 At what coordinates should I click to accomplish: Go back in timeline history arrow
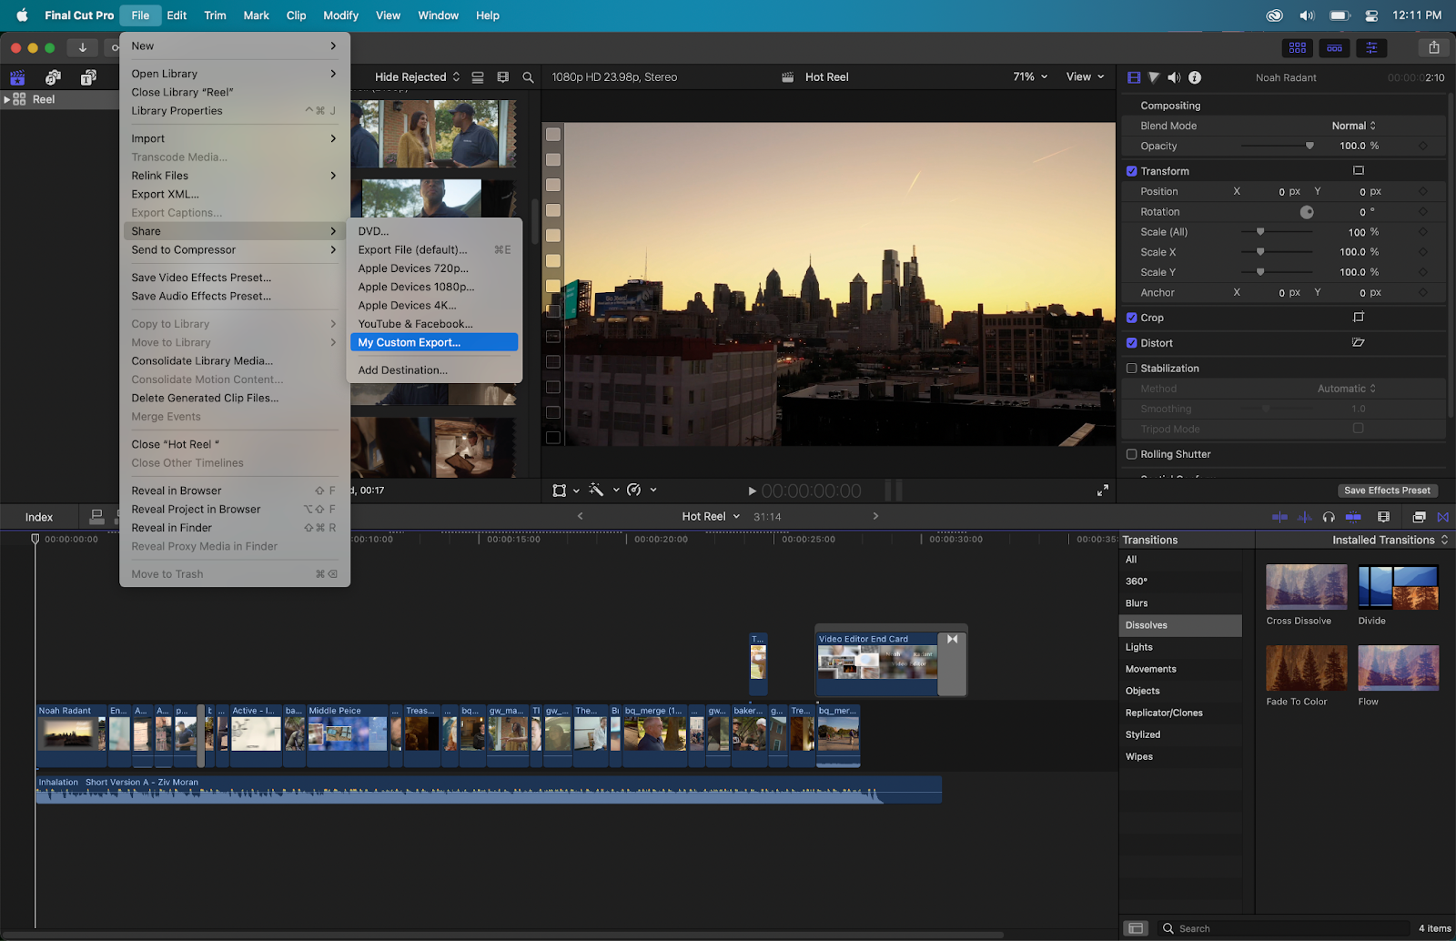[x=581, y=516]
